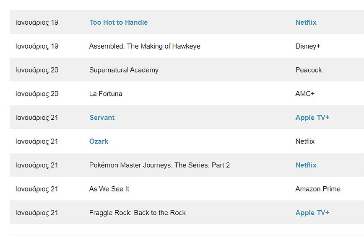Select Netflix text in the Ozark row
This screenshot has height=237, width=364.
tap(305, 142)
